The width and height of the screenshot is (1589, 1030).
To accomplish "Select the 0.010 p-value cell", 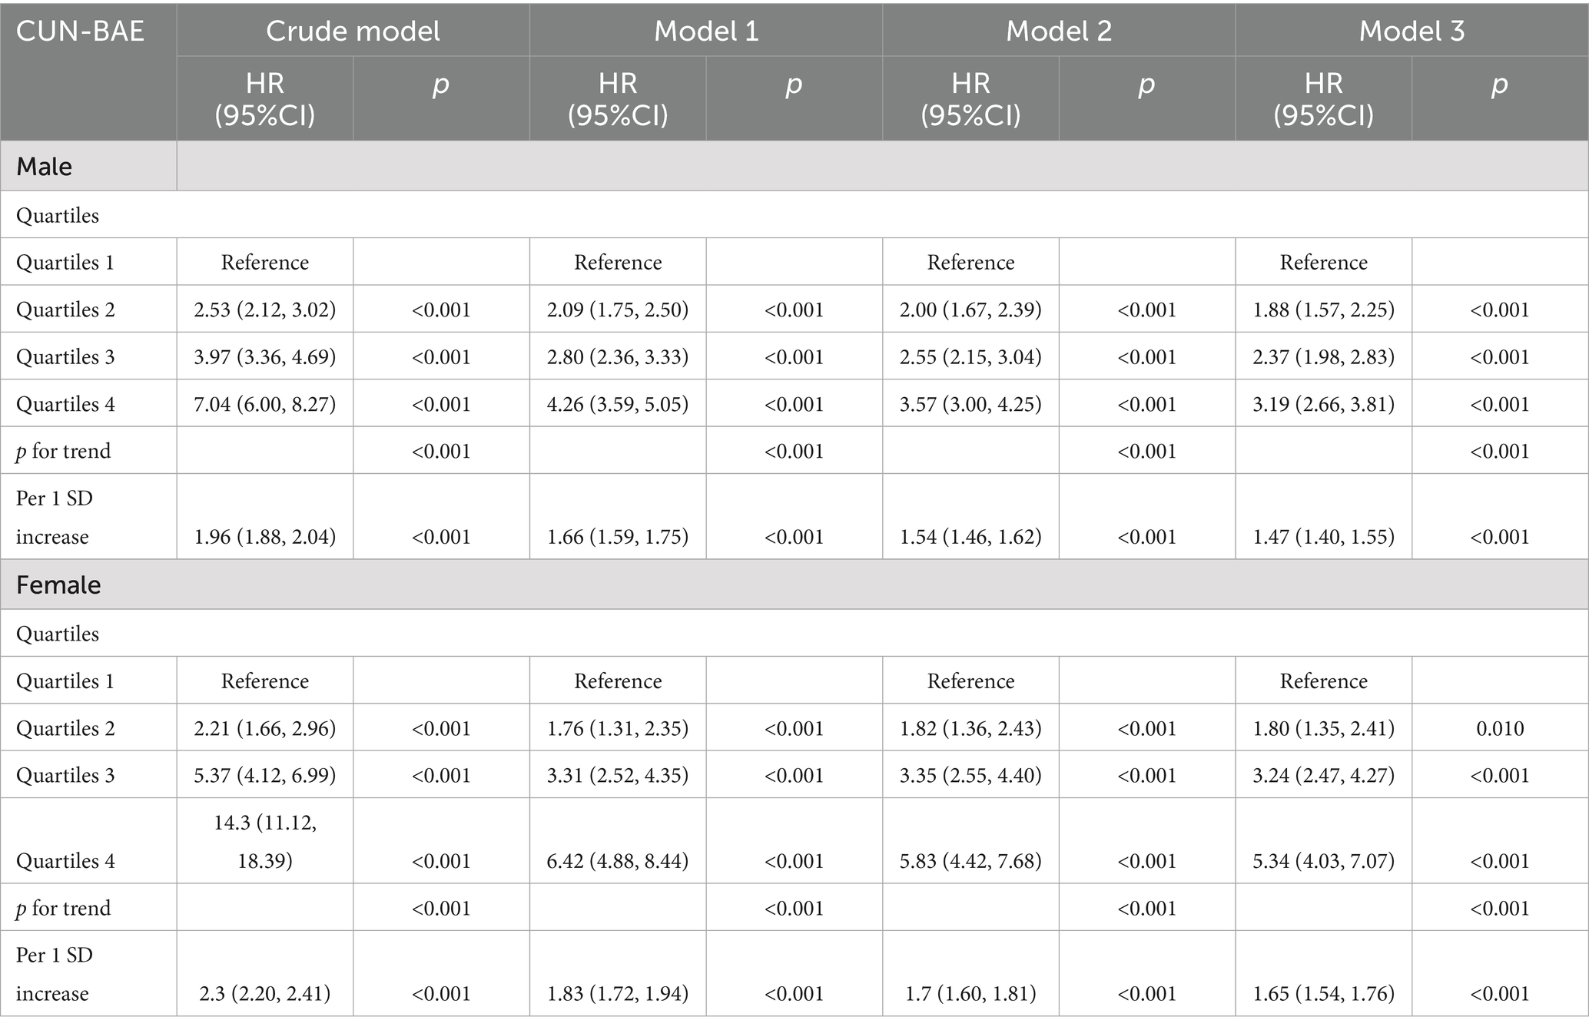I will pyautogui.click(x=1499, y=728).
